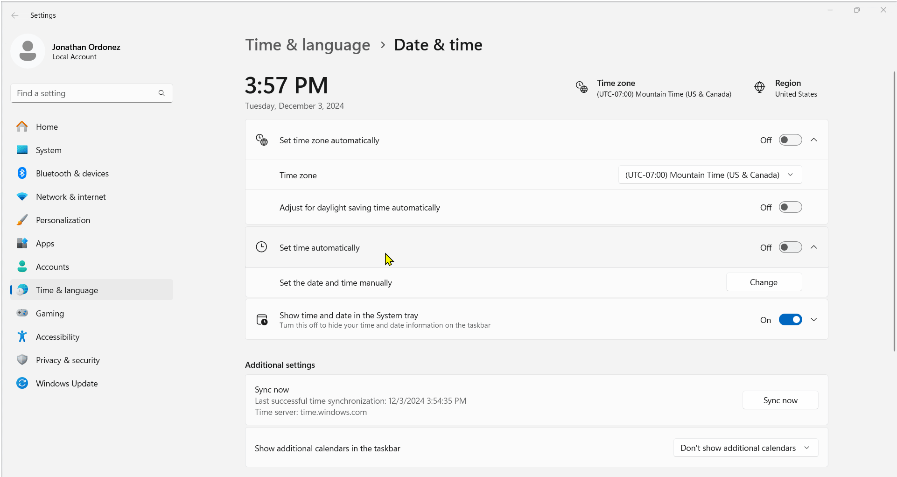897x477 pixels.
Task: Click the Privacy & security shield icon
Action: (x=22, y=360)
